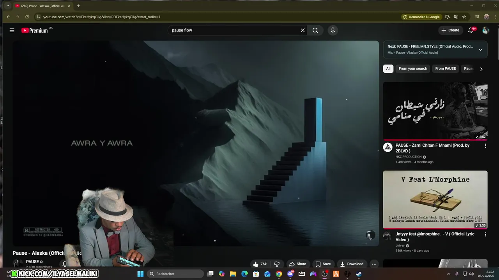The width and height of the screenshot is (499, 280).
Task: Open the YouTube hamburger guide menu
Action: pyautogui.click(x=12, y=30)
